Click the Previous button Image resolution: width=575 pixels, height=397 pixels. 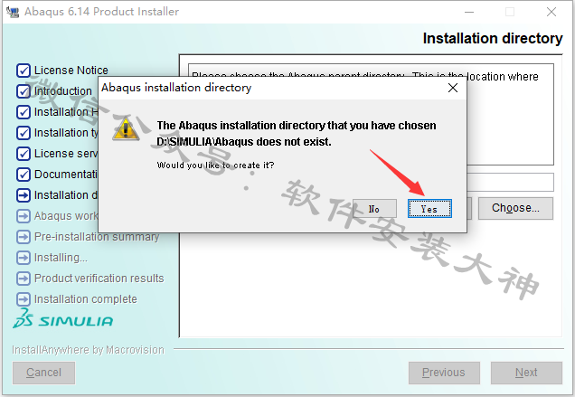[x=444, y=373]
